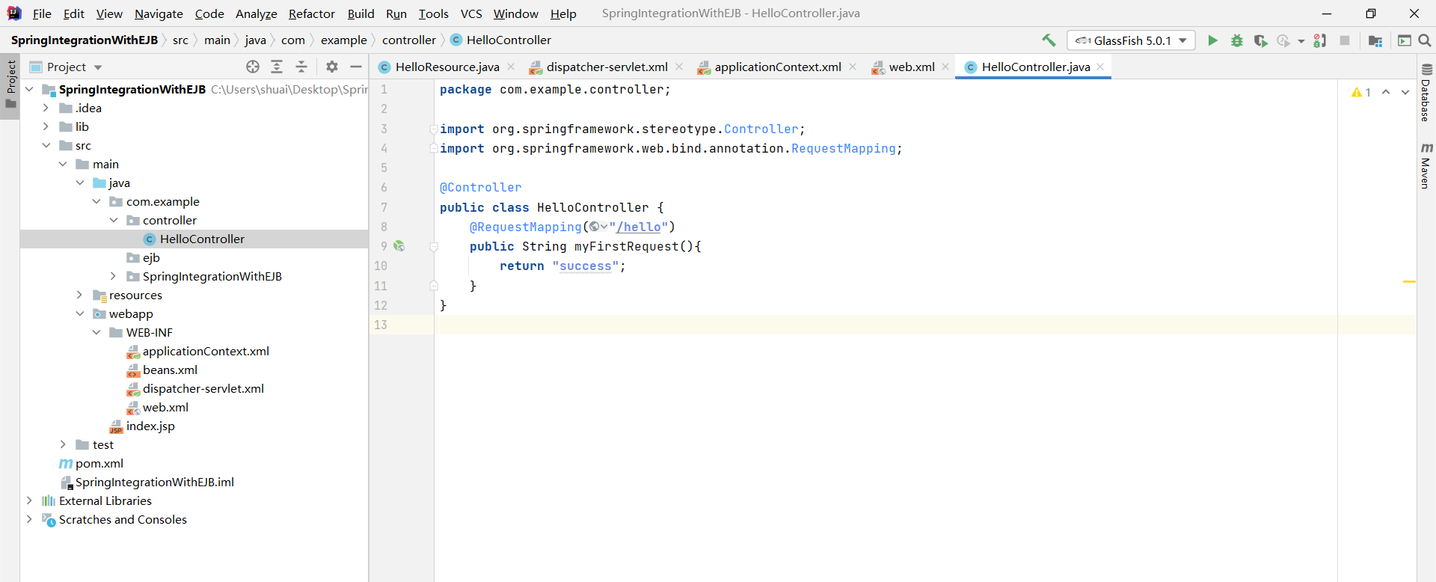Switch to the web.xml editor tab

911,67
